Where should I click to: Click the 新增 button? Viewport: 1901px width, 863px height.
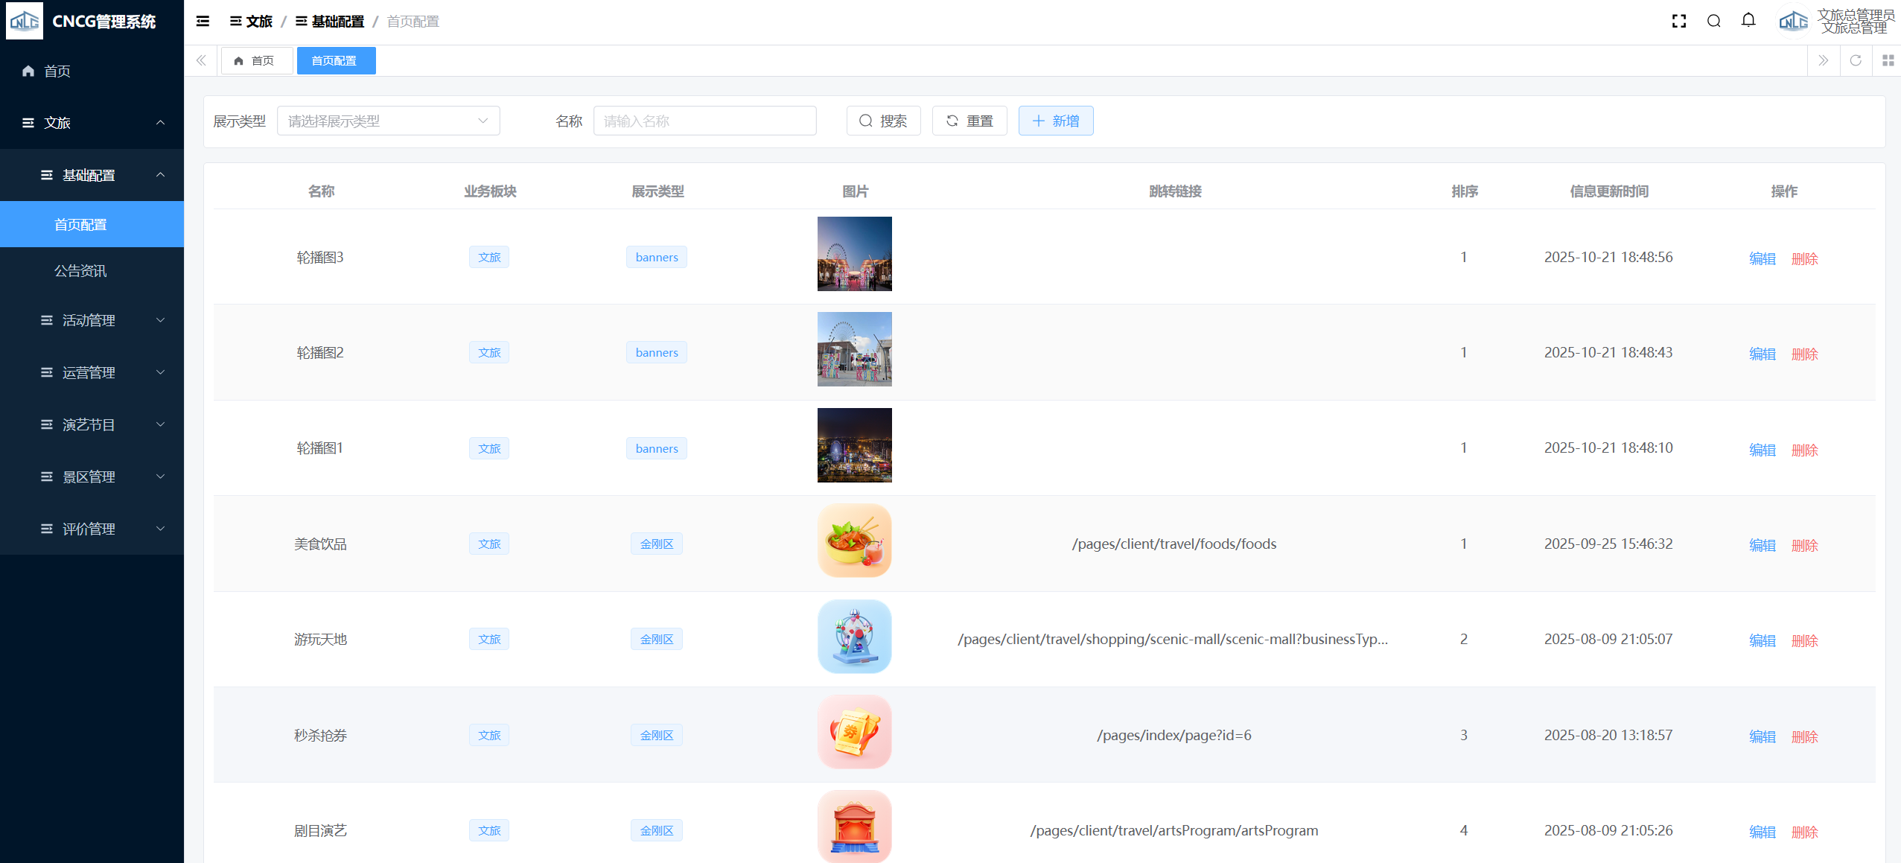pyautogui.click(x=1055, y=121)
